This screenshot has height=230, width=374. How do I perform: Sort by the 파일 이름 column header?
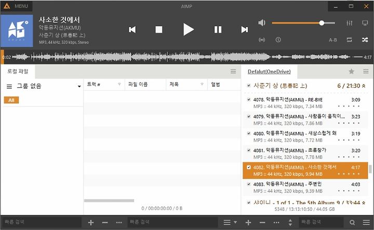(x=145, y=85)
